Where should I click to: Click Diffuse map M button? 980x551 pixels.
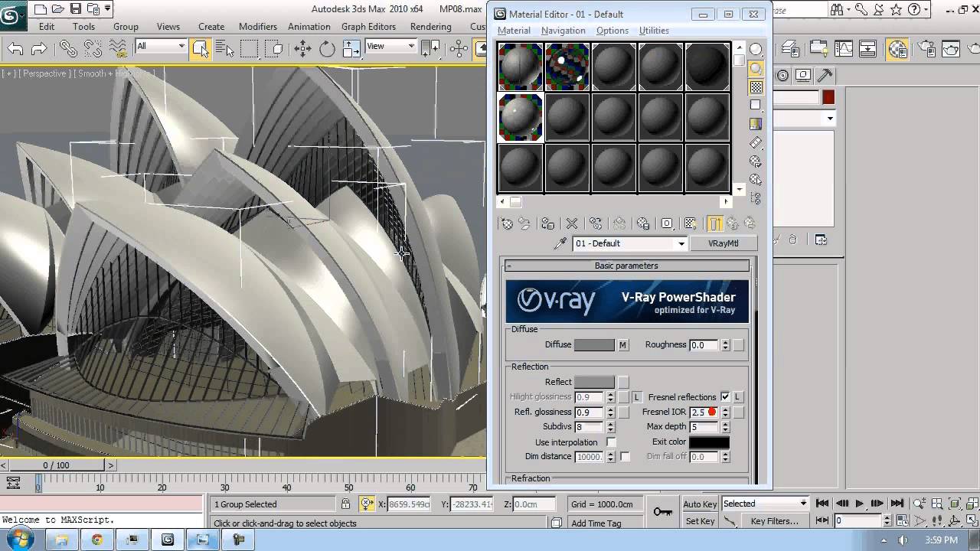623,345
